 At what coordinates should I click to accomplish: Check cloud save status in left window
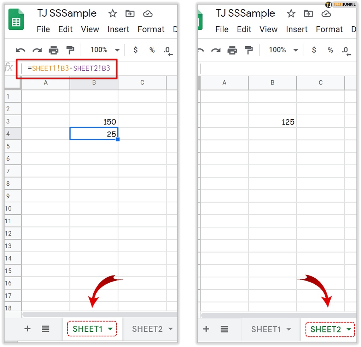click(148, 14)
